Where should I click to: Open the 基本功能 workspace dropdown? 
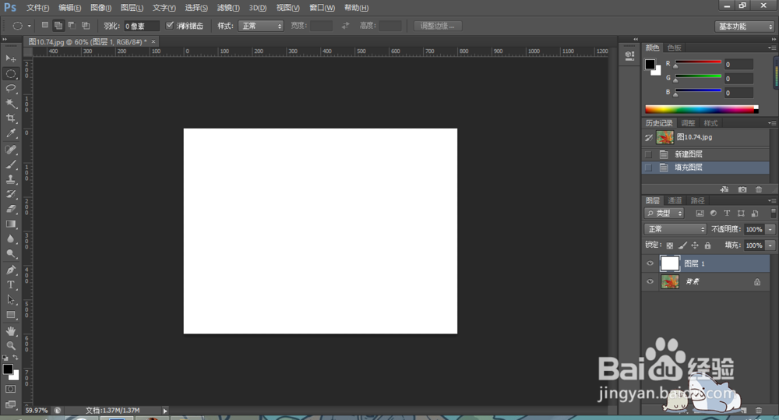tap(744, 26)
